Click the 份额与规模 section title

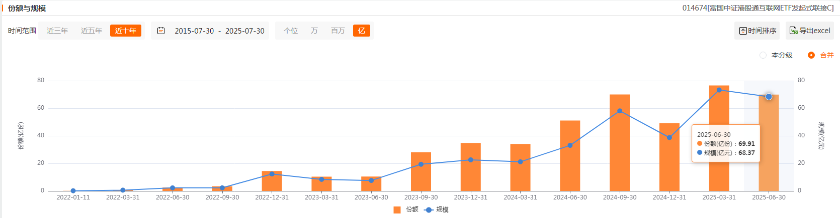click(x=27, y=8)
